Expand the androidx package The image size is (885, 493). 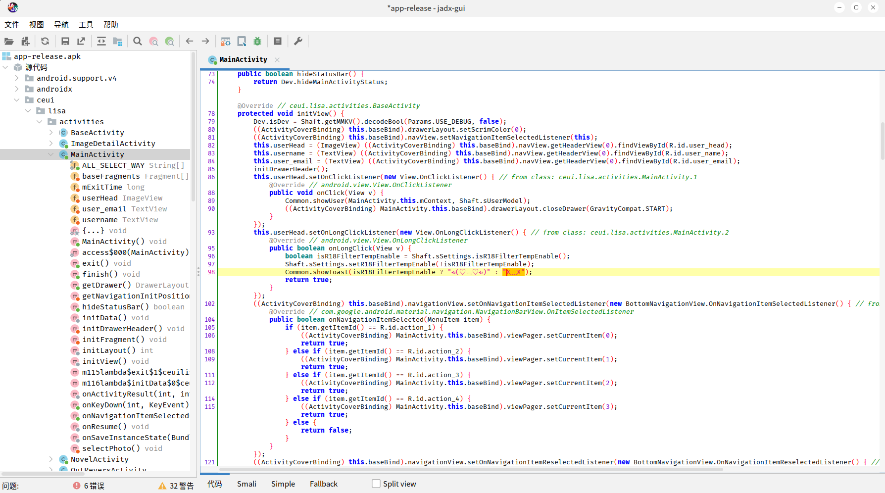coord(17,89)
